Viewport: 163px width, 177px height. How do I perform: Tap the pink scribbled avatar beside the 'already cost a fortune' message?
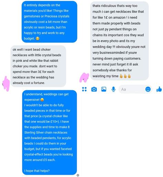[x=6, y=84]
